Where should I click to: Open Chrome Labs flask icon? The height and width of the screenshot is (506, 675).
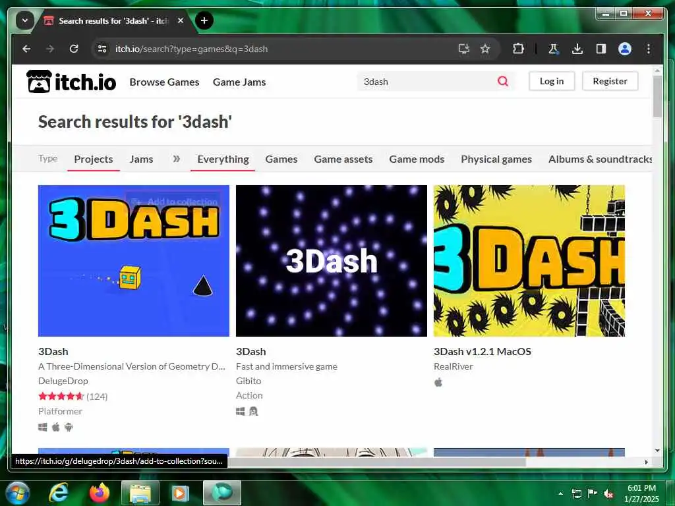pos(553,49)
